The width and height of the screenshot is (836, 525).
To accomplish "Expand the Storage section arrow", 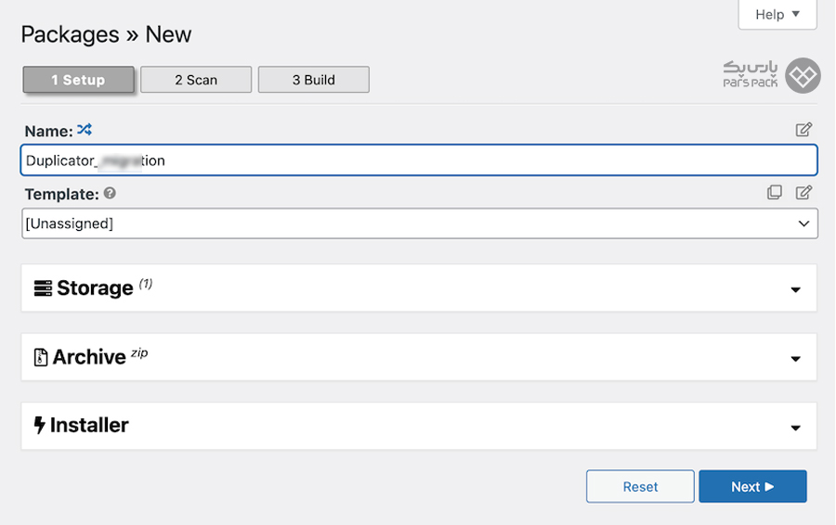I will point(795,289).
